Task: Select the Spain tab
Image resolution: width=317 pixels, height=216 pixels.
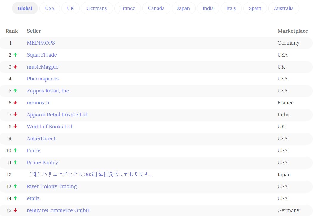Action: pos(255,8)
